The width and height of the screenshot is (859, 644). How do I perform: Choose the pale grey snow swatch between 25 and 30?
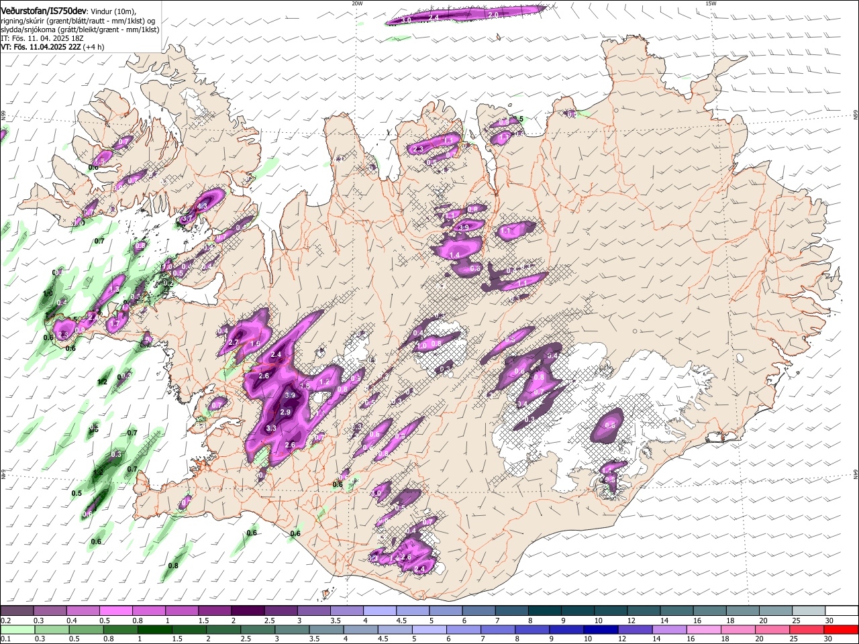[x=809, y=611]
